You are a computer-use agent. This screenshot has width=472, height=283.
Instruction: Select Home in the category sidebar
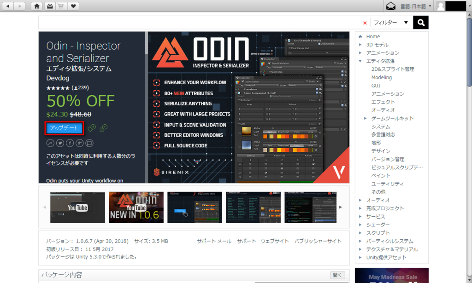(372, 37)
